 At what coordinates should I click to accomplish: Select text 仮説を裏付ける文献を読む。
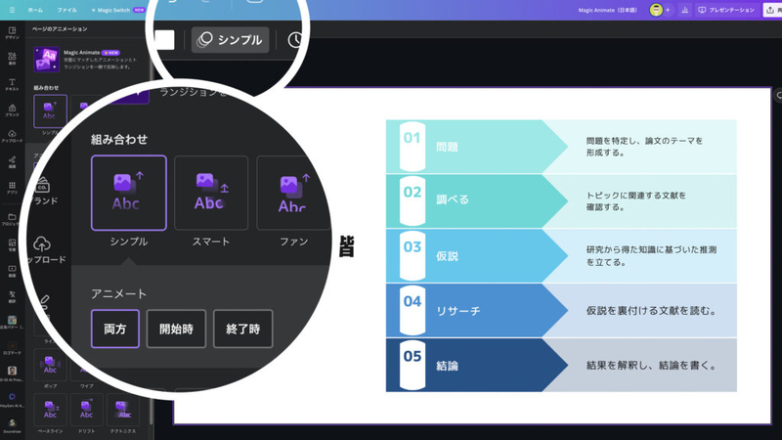(651, 311)
